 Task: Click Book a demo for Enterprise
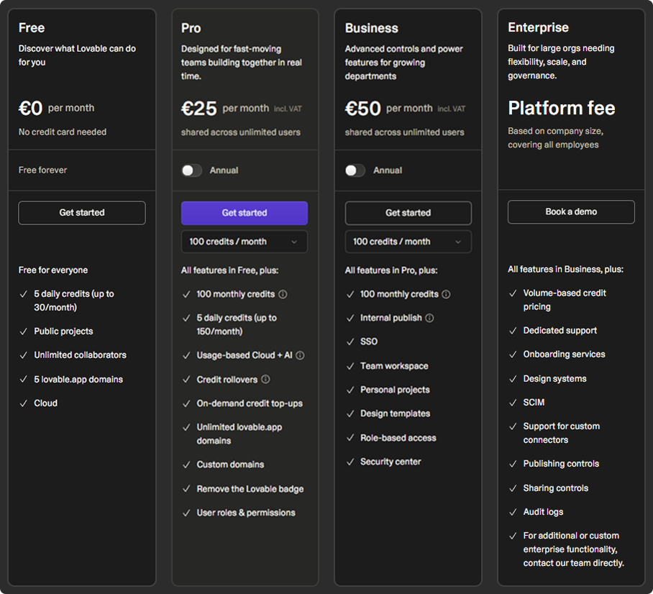point(571,212)
